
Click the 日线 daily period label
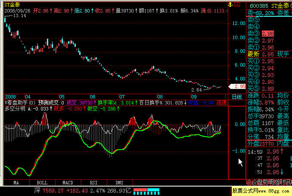coord(237,97)
